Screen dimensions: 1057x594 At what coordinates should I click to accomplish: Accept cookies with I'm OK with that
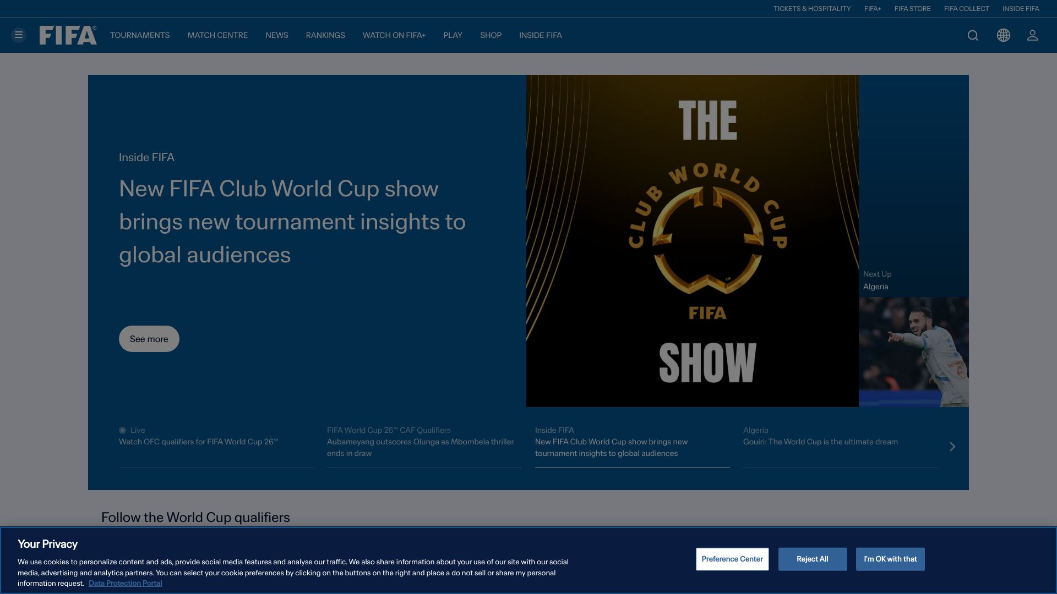pos(890,559)
